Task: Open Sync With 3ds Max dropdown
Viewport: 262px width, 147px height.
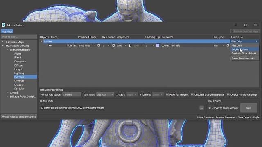Action: [105, 94]
